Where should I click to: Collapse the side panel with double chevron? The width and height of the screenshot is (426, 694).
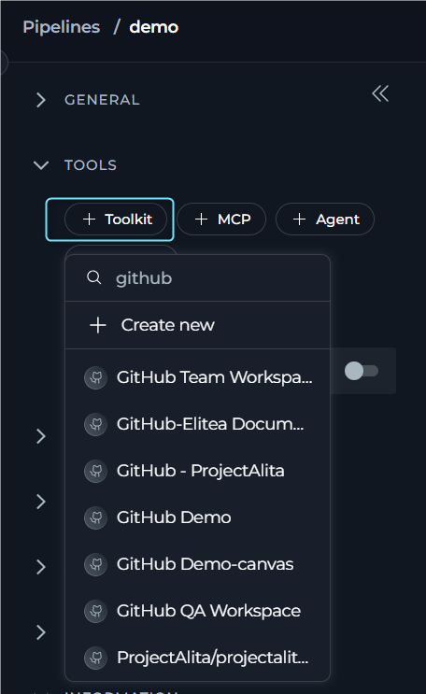(380, 93)
